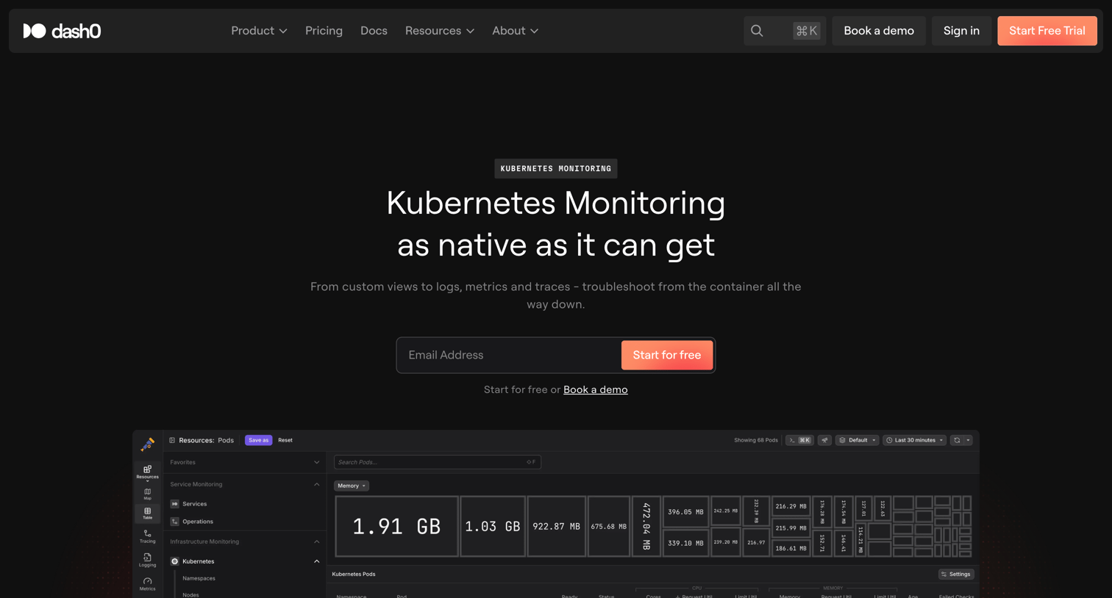The width and height of the screenshot is (1112, 598).
Task: Select the 922.87 MB treemap tile
Action: tap(557, 526)
